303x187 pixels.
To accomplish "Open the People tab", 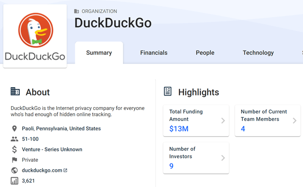I will (205, 53).
